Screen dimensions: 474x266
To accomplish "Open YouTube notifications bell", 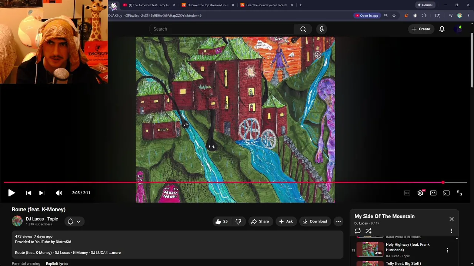I will point(442,29).
